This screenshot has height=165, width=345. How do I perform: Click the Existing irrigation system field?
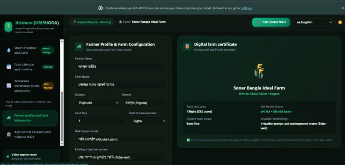120,157
